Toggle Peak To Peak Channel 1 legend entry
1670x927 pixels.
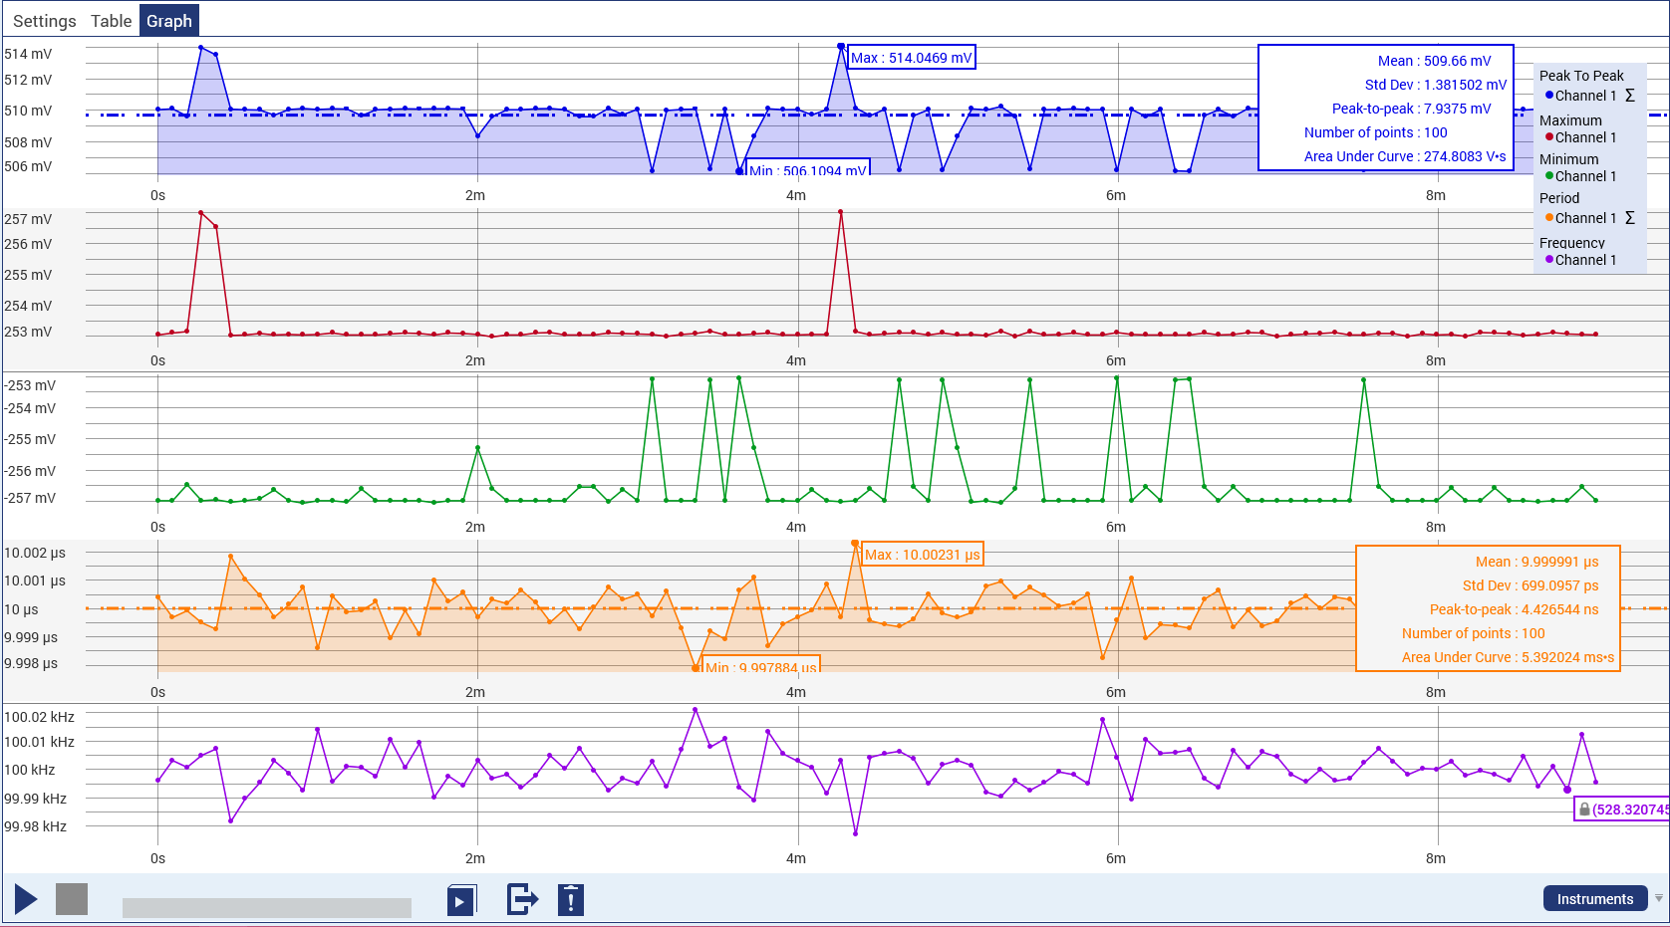tap(1585, 96)
